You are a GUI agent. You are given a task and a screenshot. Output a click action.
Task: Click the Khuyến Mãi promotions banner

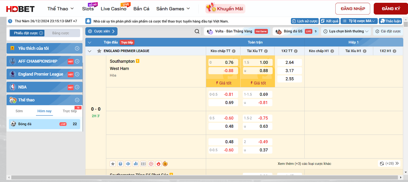pyautogui.click(x=225, y=9)
